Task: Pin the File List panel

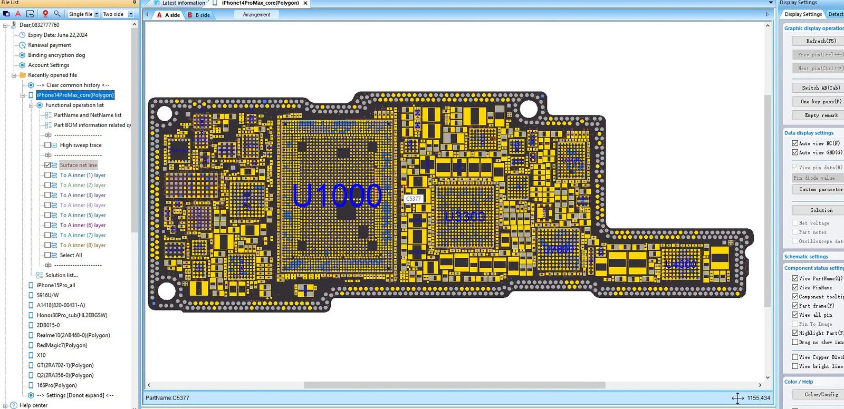Action: click(134, 3)
